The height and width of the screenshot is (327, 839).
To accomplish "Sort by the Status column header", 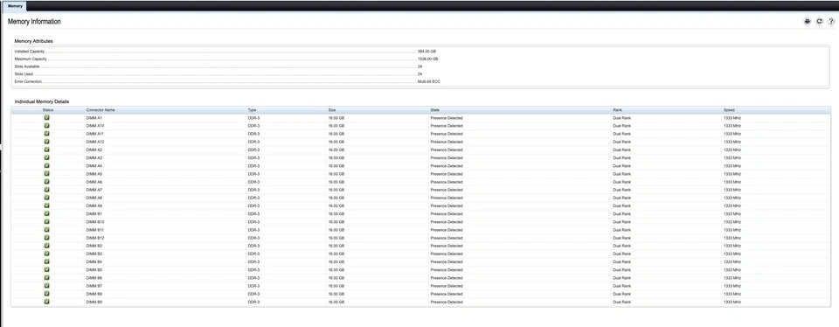I will pos(48,109).
